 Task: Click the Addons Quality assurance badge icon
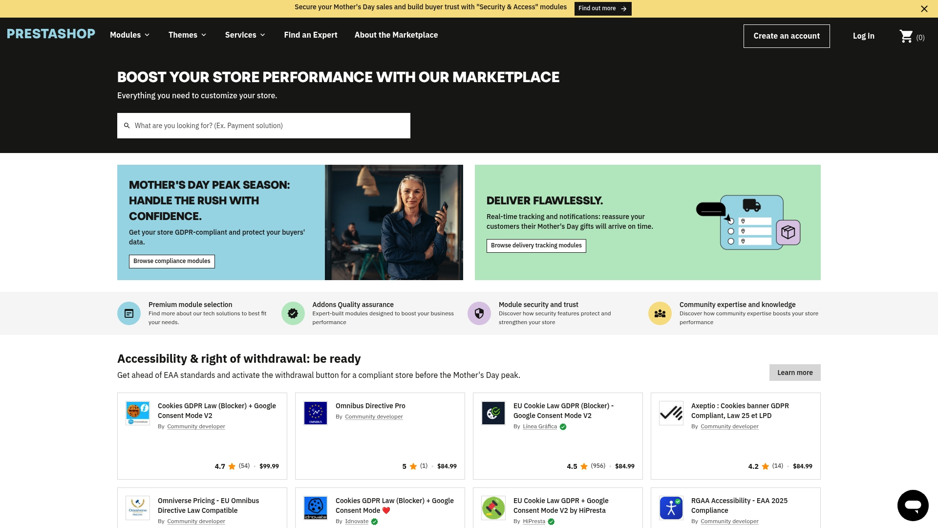(293, 313)
